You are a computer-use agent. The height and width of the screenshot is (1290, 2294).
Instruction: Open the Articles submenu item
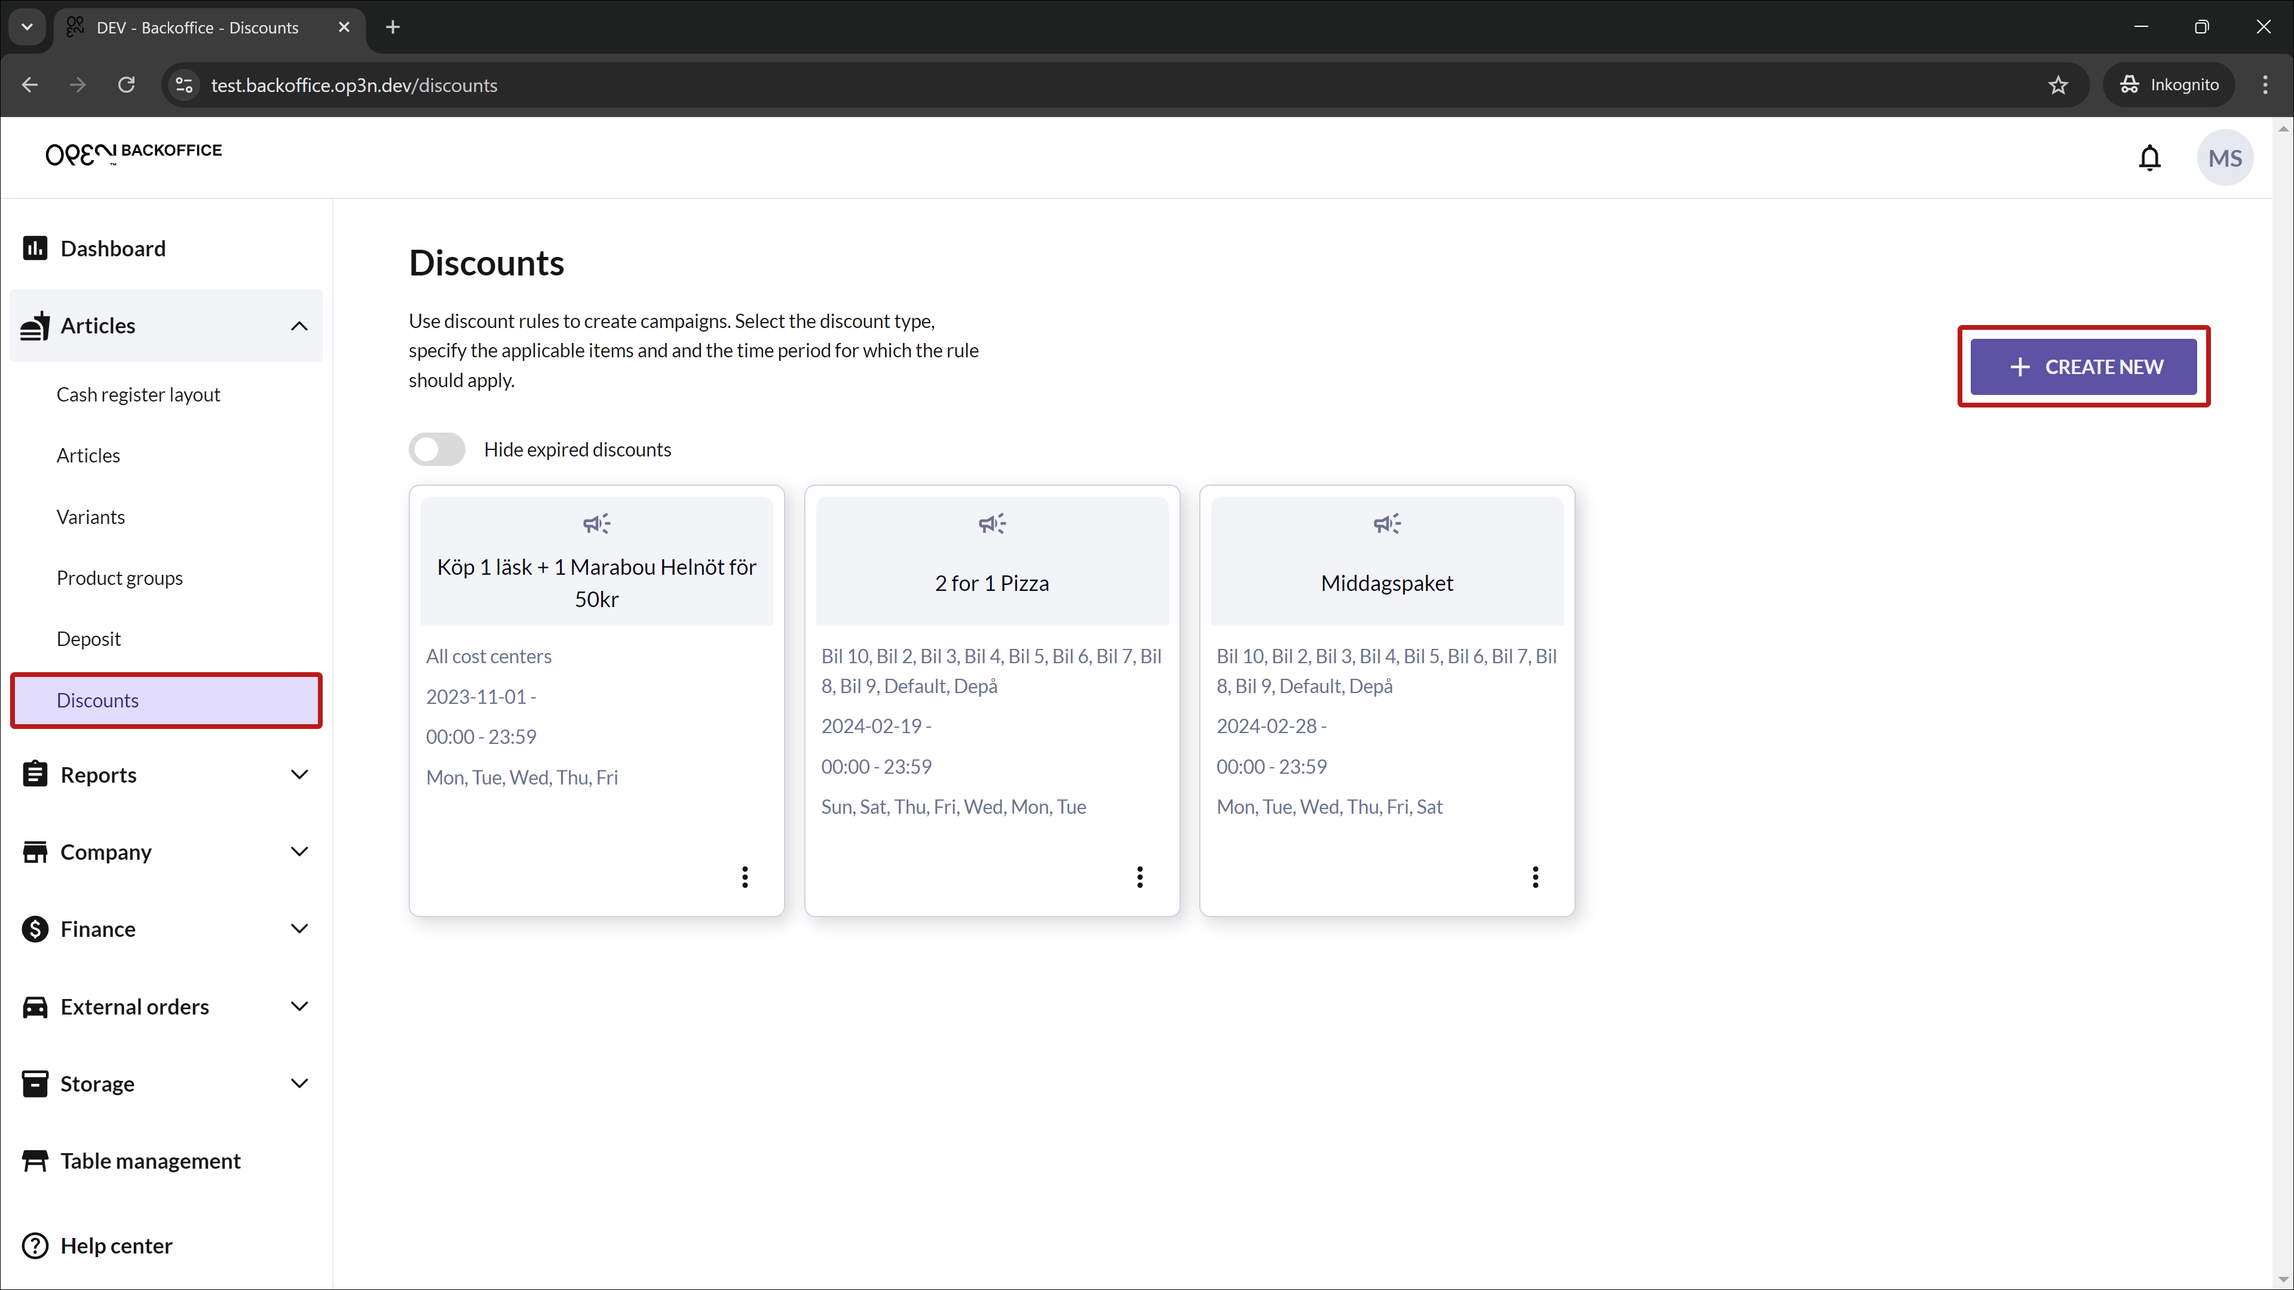pyautogui.click(x=88, y=456)
